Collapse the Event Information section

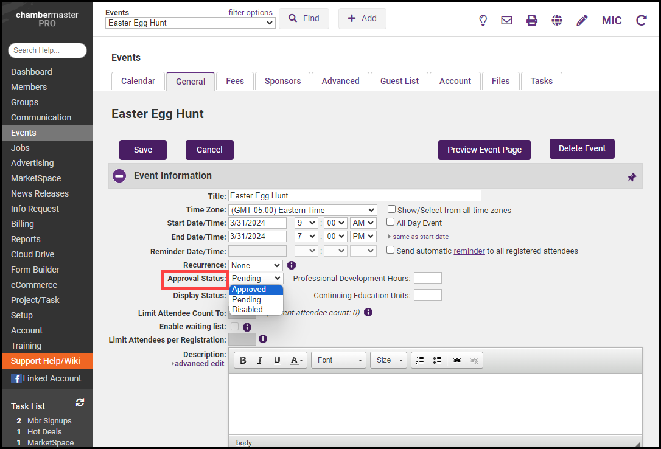coord(120,176)
